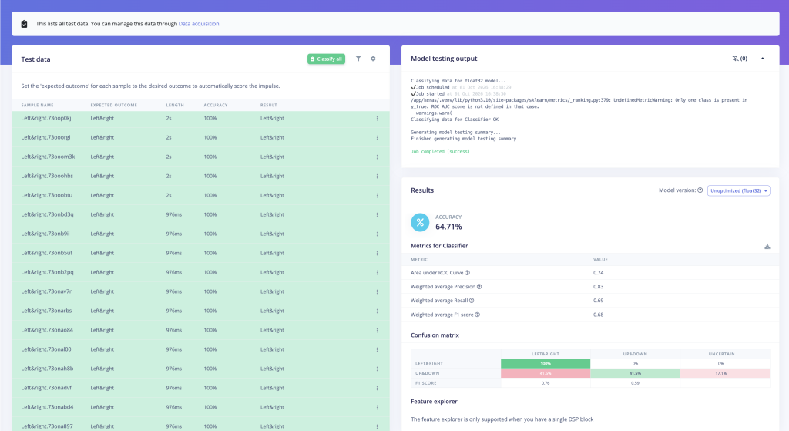Image resolution: width=789 pixels, height=431 pixels.
Task: Follow the Data acquisition link
Action: tap(199, 24)
